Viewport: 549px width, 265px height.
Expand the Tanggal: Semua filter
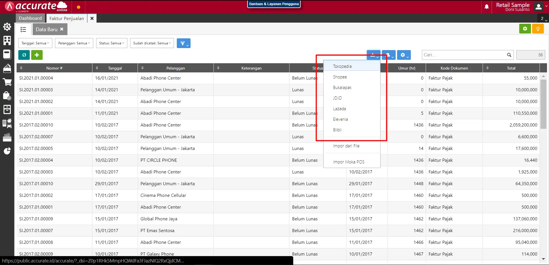(x=35, y=43)
